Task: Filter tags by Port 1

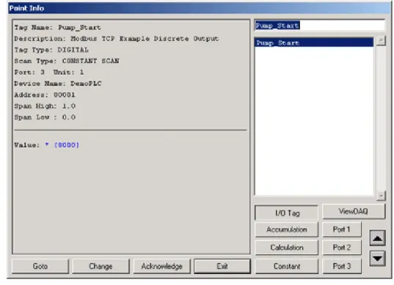Action: pyautogui.click(x=342, y=229)
